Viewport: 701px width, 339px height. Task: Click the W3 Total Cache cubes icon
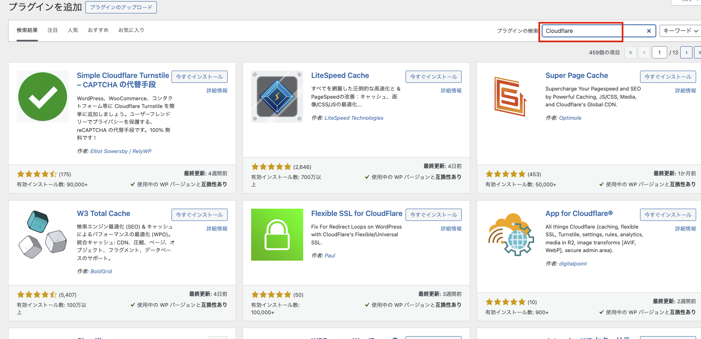click(43, 235)
